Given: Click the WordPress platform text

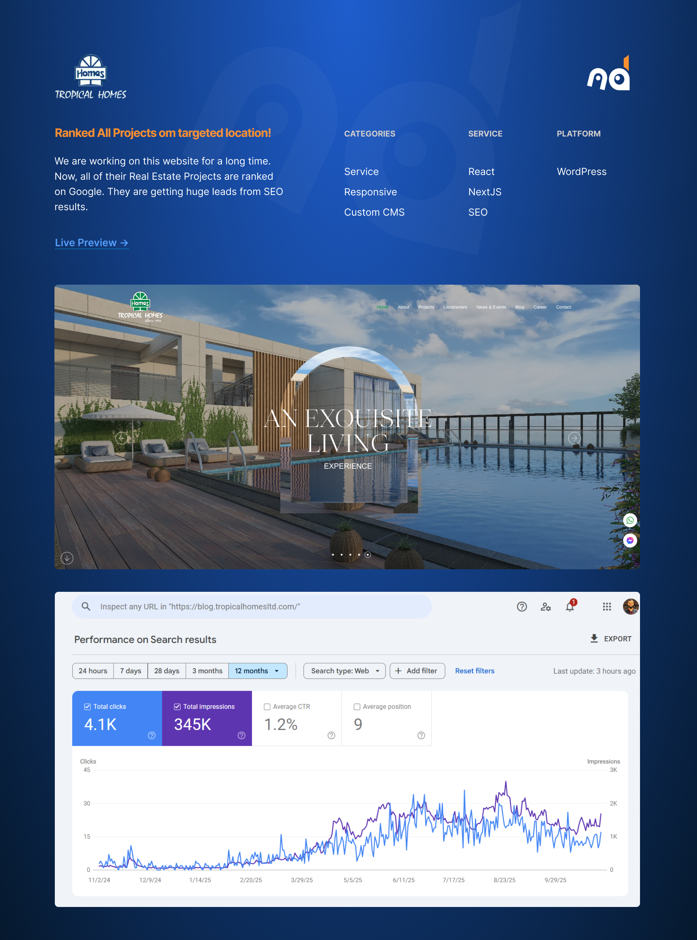Looking at the screenshot, I should pyautogui.click(x=582, y=172).
